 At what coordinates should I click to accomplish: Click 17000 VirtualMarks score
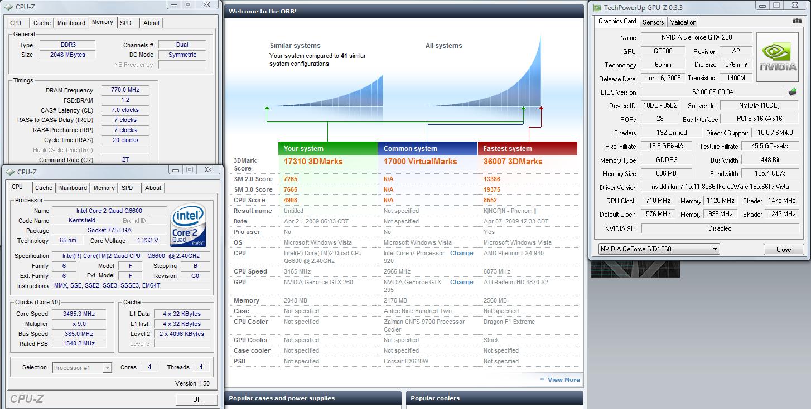pyautogui.click(x=420, y=162)
